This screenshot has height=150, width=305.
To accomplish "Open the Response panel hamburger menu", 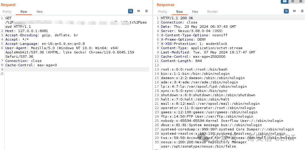I will [x=302, y=11].
